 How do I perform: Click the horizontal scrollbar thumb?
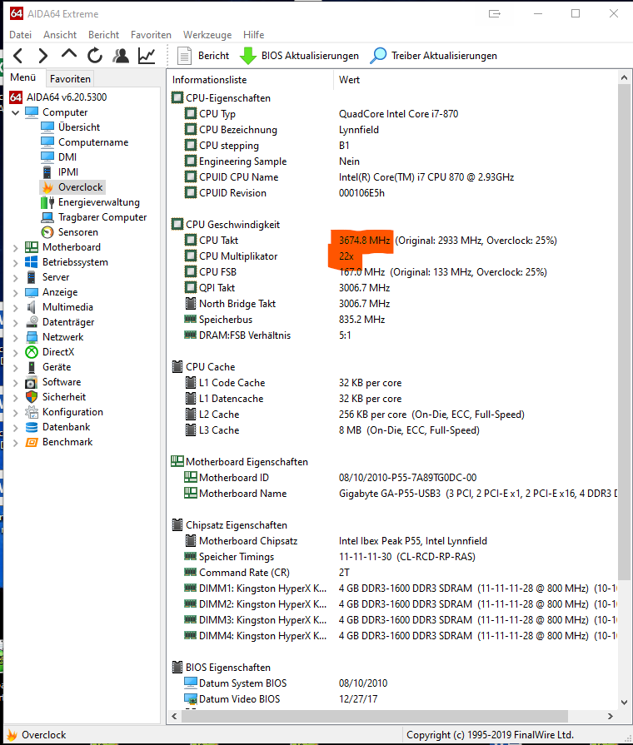(x=375, y=716)
